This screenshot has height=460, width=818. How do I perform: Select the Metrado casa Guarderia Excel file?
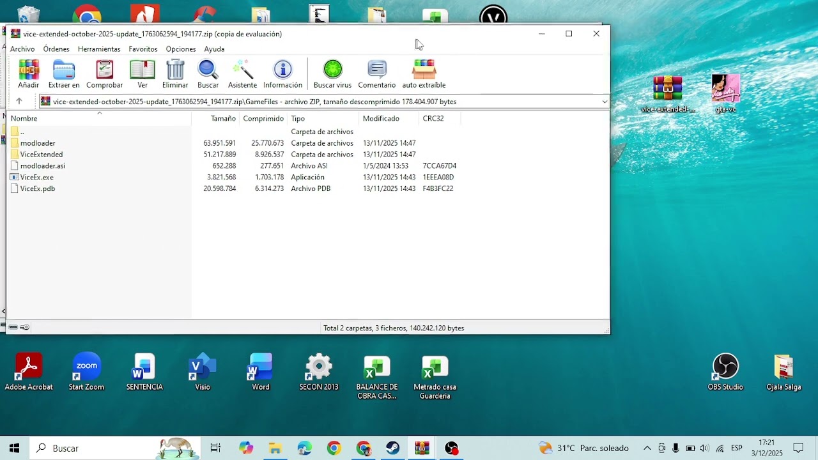435,377
